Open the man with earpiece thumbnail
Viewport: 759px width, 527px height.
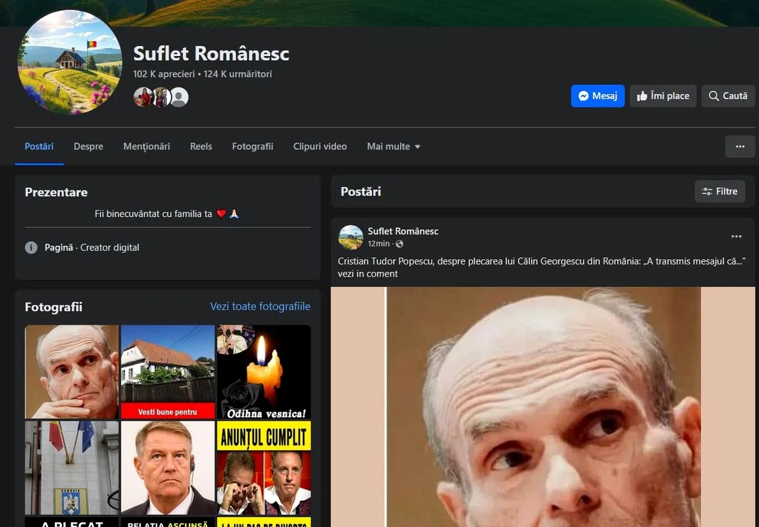pyautogui.click(x=168, y=468)
